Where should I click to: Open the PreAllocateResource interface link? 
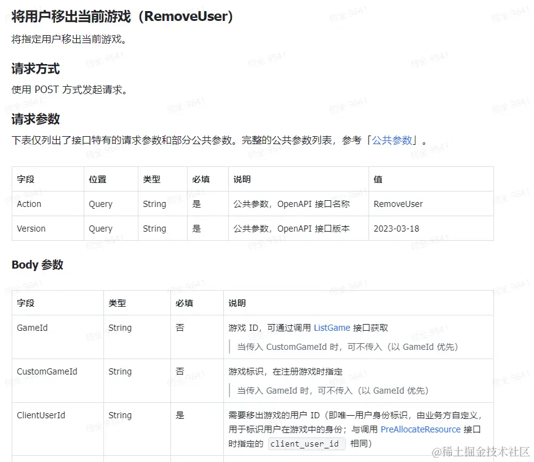pyautogui.click(x=421, y=429)
